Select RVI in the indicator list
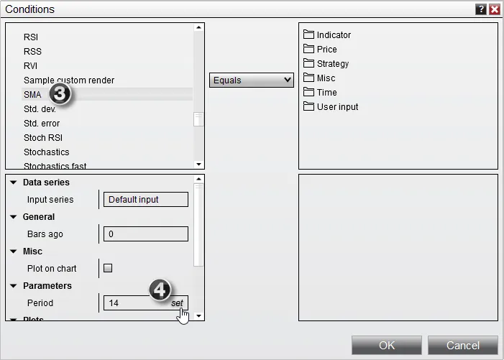The image size is (504, 360). tap(30, 66)
